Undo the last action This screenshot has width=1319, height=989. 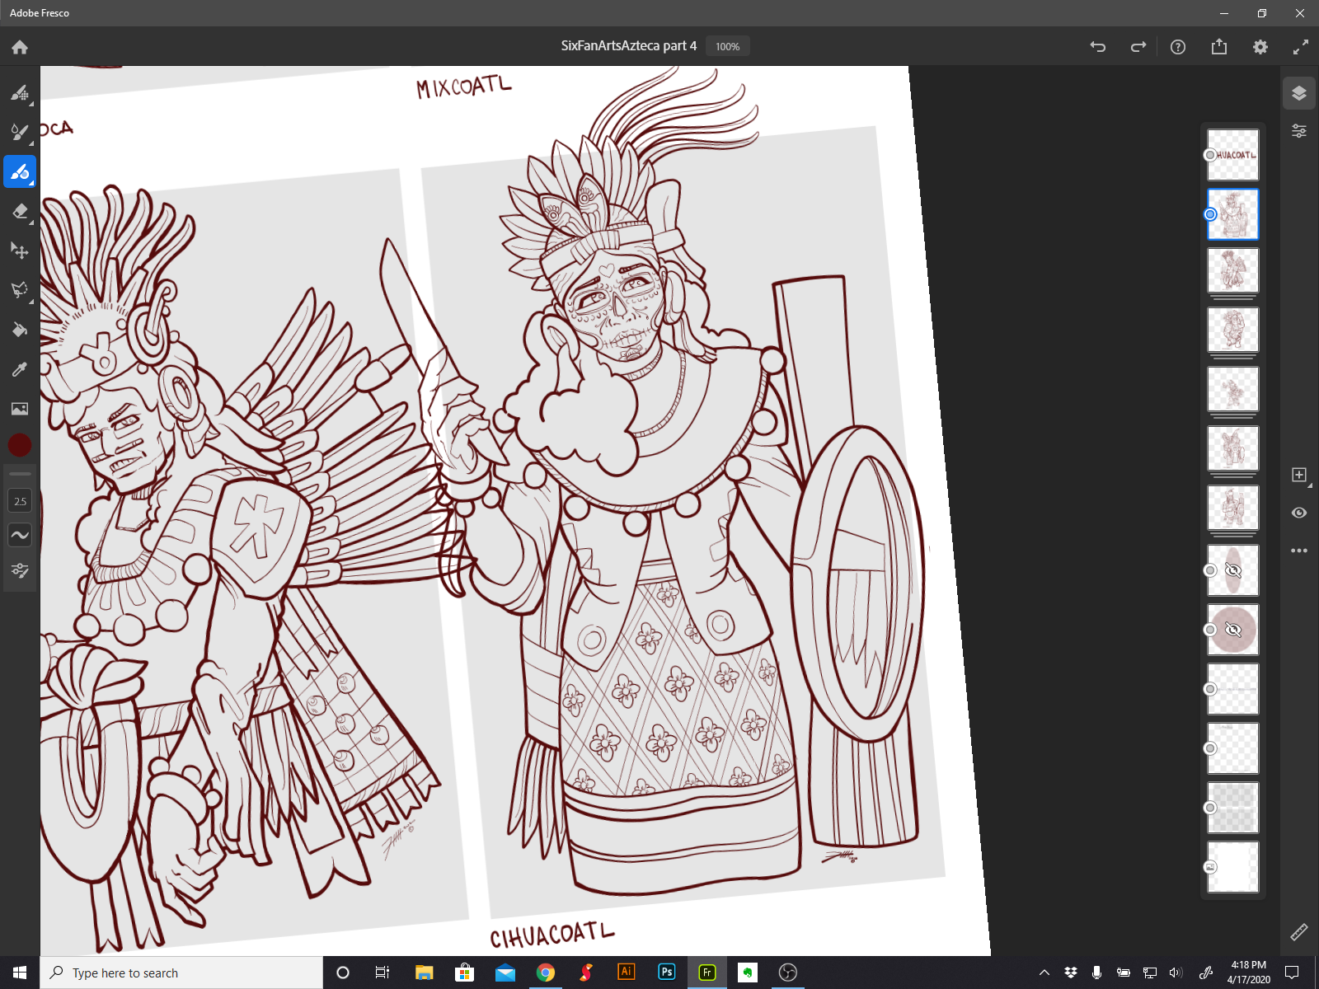[1097, 47]
